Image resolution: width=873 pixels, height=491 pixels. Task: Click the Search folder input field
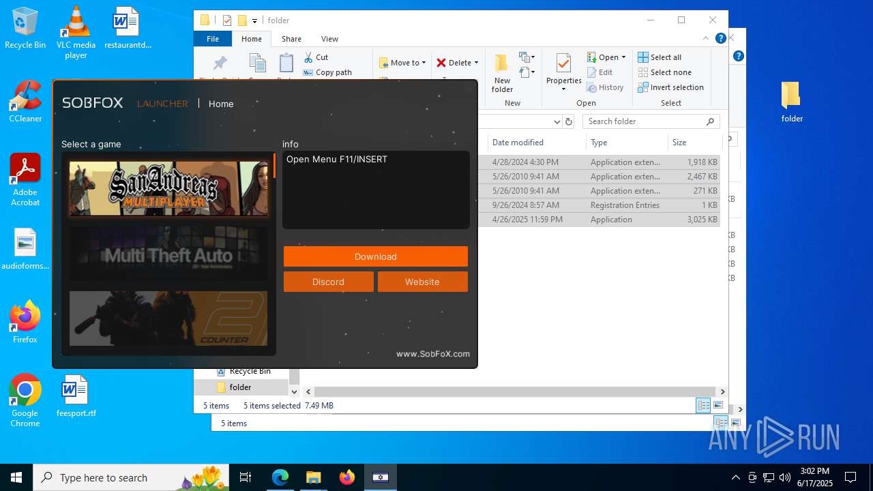651,121
